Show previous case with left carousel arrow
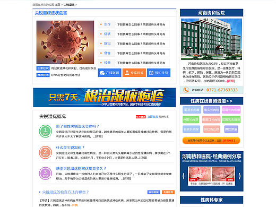Screen dimensions: 276x207 click(184, 176)
